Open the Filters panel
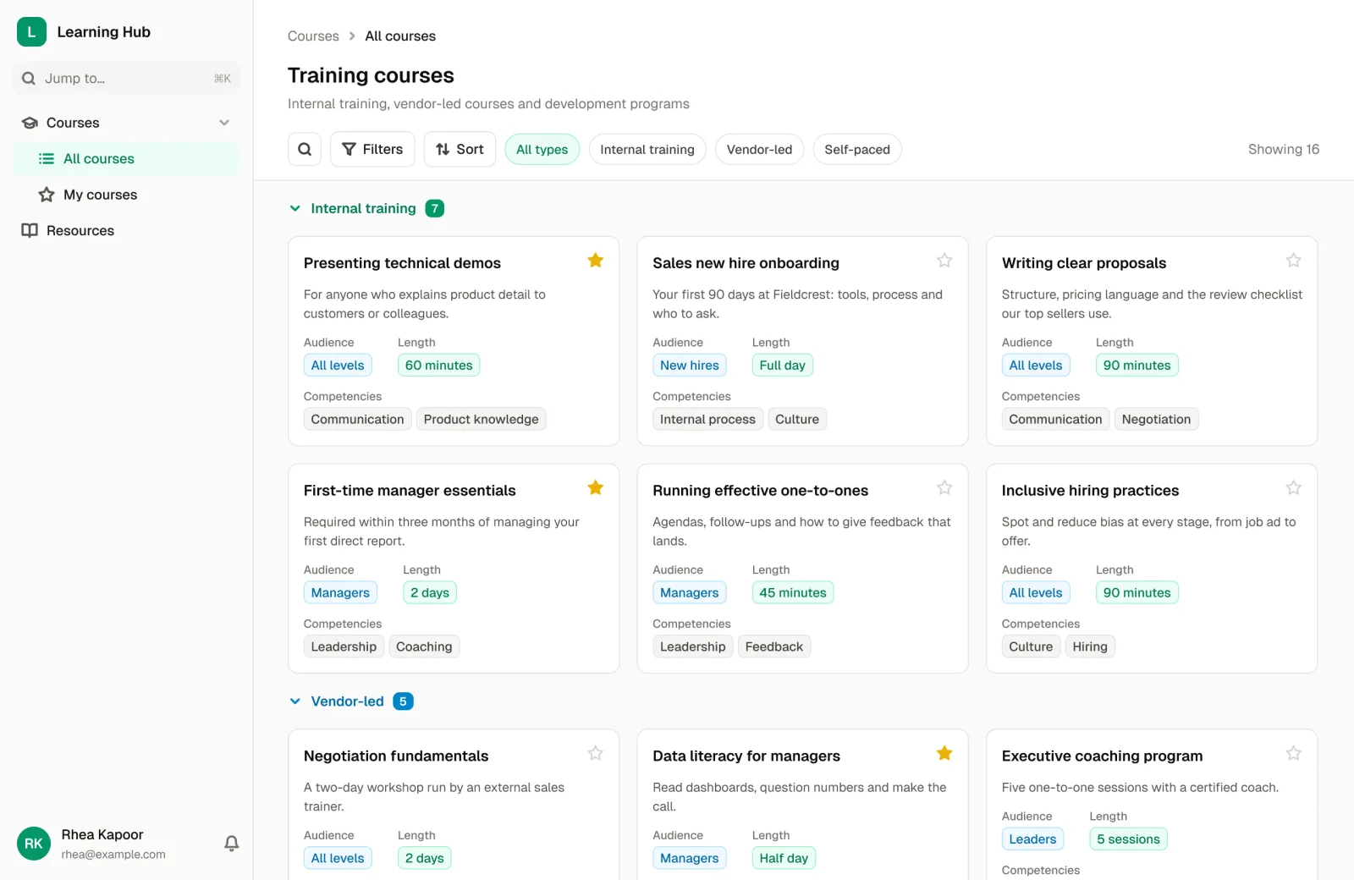This screenshot has height=880, width=1354. pyautogui.click(x=372, y=149)
